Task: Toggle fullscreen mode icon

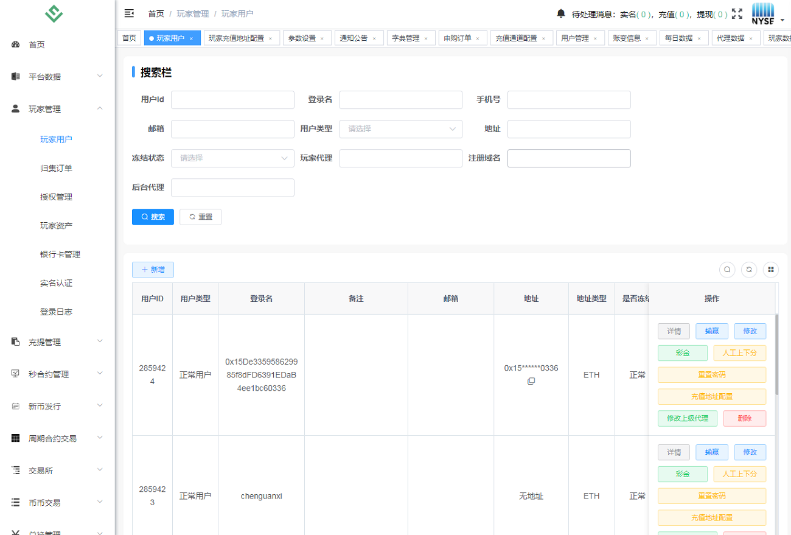Action: click(737, 13)
